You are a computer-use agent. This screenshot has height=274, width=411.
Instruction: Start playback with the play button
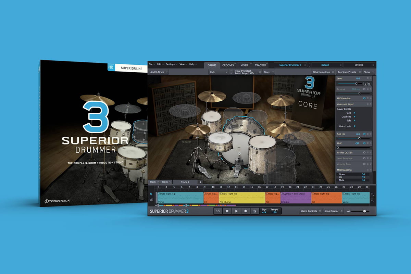click(x=236, y=211)
